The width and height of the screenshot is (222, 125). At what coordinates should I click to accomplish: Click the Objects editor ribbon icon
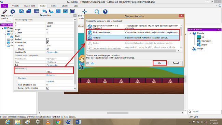click(22, 11)
